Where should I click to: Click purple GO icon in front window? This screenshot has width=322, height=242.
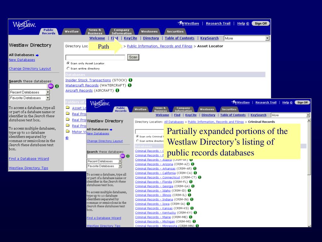click(123, 156)
